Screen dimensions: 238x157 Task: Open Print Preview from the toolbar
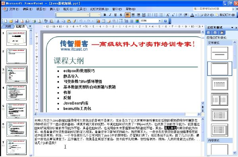click(x=39, y=21)
